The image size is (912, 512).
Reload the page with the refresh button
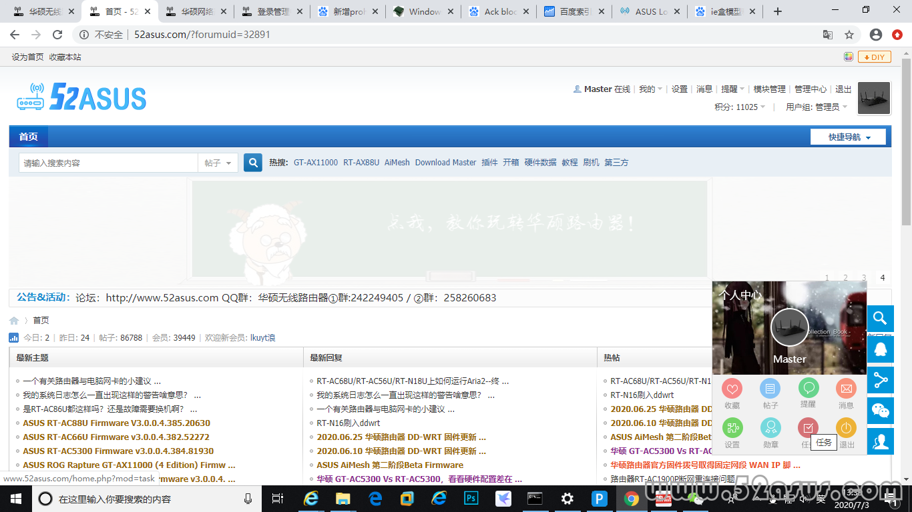57,35
